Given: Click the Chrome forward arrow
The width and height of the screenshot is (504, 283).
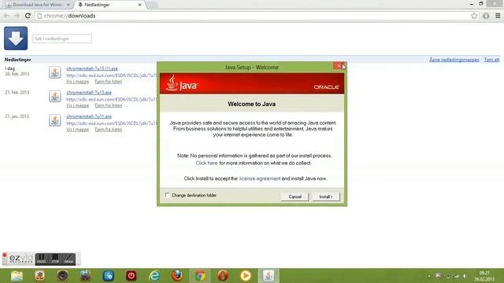Looking at the screenshot, I should coord(17,16).
